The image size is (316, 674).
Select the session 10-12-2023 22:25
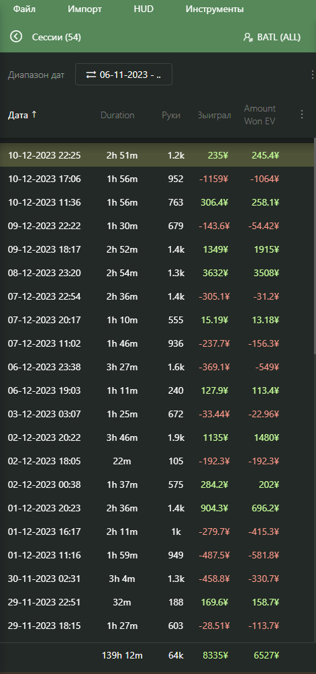(x=157, y=155)
